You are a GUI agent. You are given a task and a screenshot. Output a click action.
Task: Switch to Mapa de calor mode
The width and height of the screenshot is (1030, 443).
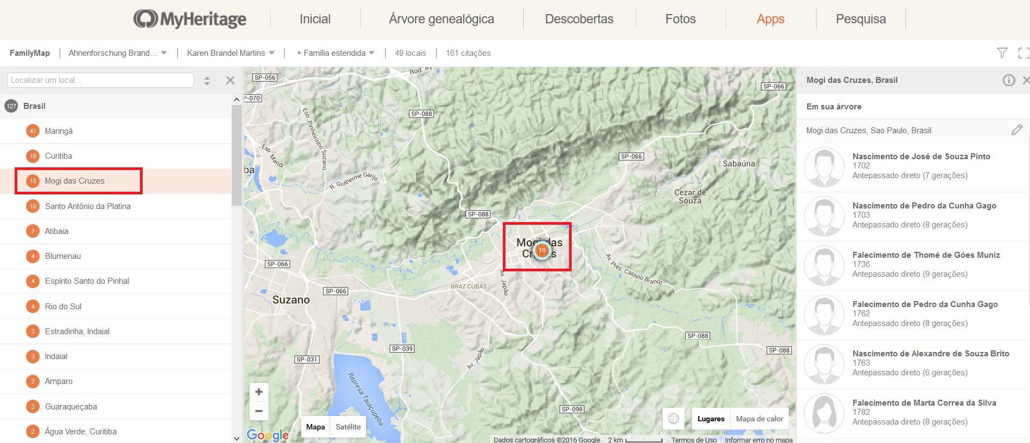point(759,419)
